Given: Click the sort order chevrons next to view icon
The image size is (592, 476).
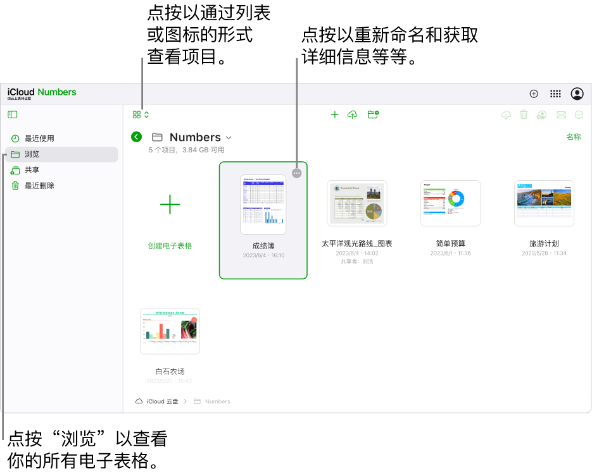Looking at the screenshot, I should (148, 114).
